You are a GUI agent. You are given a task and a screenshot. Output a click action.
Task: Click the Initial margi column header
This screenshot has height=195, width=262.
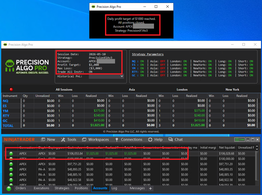pos(208,147)
